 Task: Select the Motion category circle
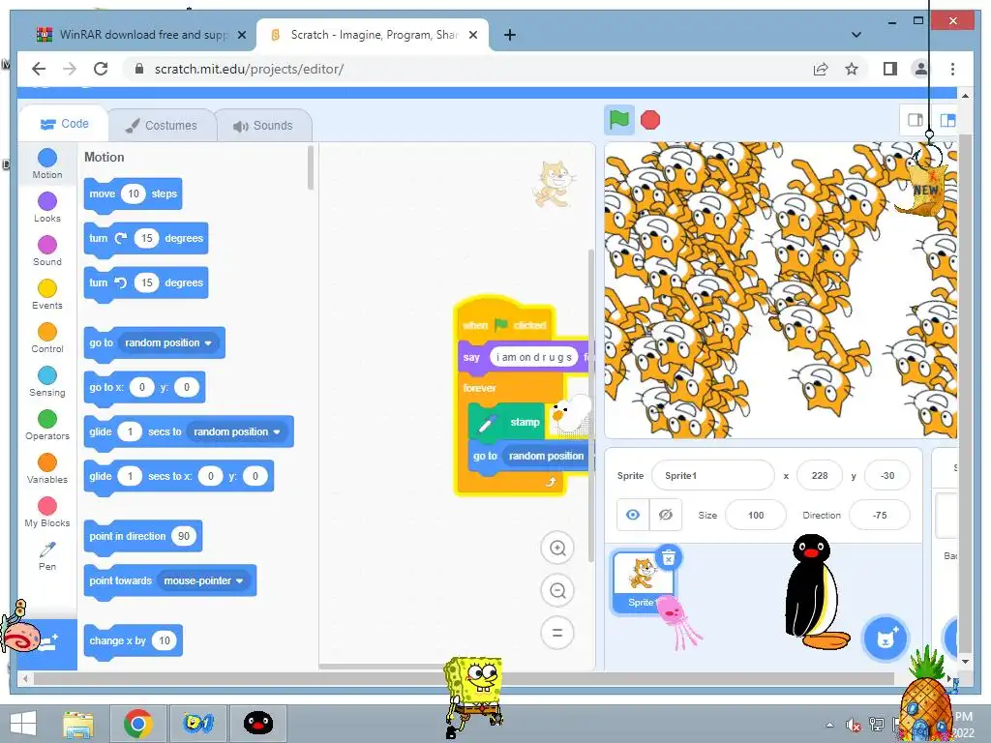(47, 158)
